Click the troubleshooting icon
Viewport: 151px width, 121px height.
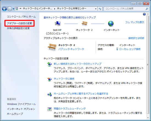[49, 109]
